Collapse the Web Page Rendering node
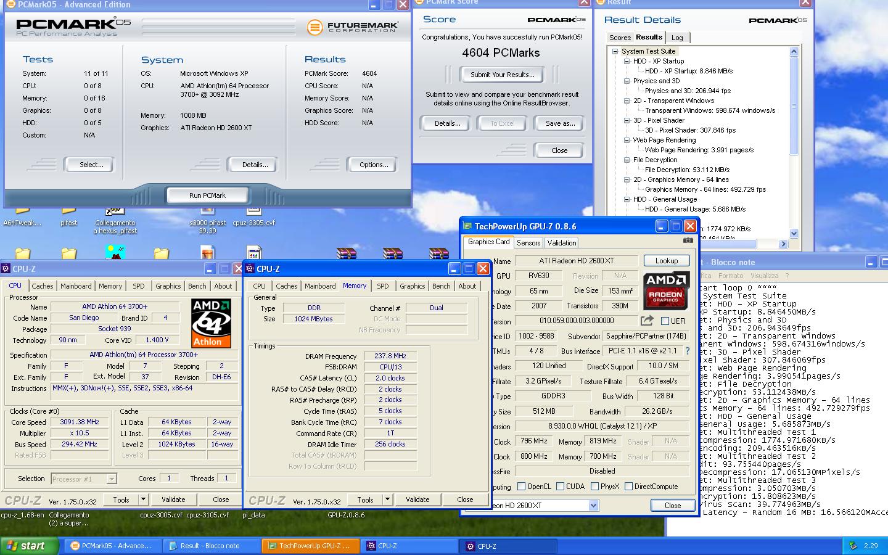Viewport: 888px width, 555px height. click(x=627, y=140)
